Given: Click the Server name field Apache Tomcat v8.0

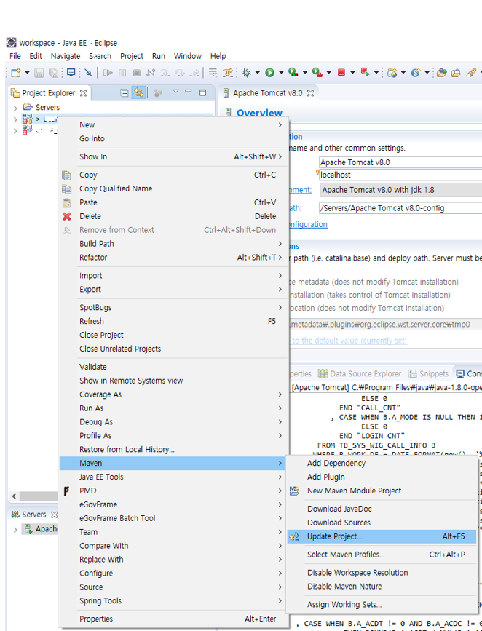Looking at the screenshot, I should coord(400,162).
